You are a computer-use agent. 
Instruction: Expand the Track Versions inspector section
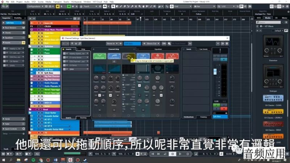pyautogui.click(x=14, y=28)
